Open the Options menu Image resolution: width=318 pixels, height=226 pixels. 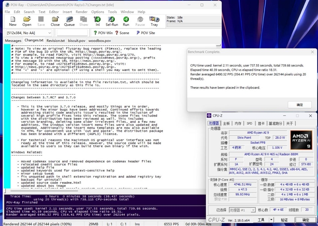(97, 12)
